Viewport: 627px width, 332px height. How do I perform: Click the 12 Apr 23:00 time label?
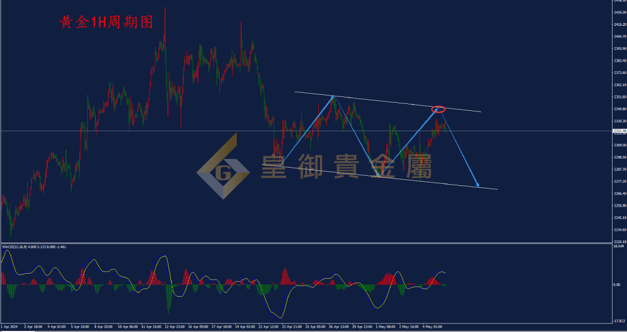(175, 327)
